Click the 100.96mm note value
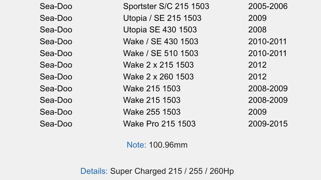321x180 pixels. (168, 145)
